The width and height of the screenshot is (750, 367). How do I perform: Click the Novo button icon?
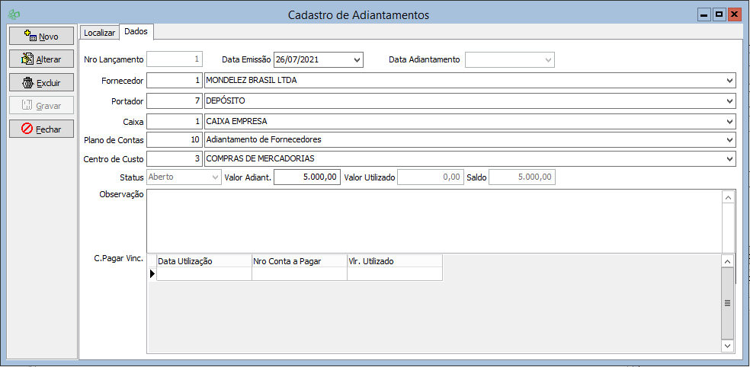click(x=30, y=36)
